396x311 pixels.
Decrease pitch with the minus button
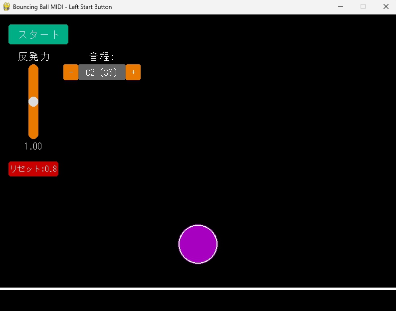point(71,72)
